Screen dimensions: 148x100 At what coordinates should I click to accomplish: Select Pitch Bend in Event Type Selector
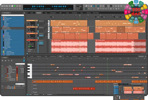point(7,34)
